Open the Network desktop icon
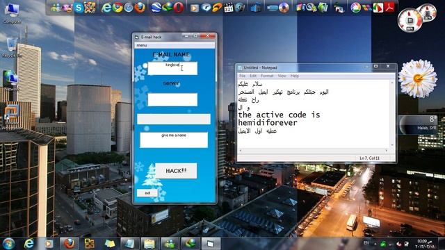This screenshot has height=250, width=445. click(11, 81)
